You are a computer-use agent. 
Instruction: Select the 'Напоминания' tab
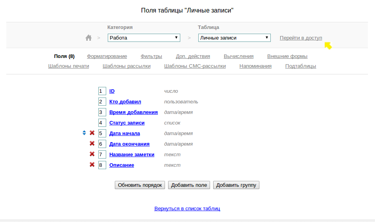pos(255,66)
